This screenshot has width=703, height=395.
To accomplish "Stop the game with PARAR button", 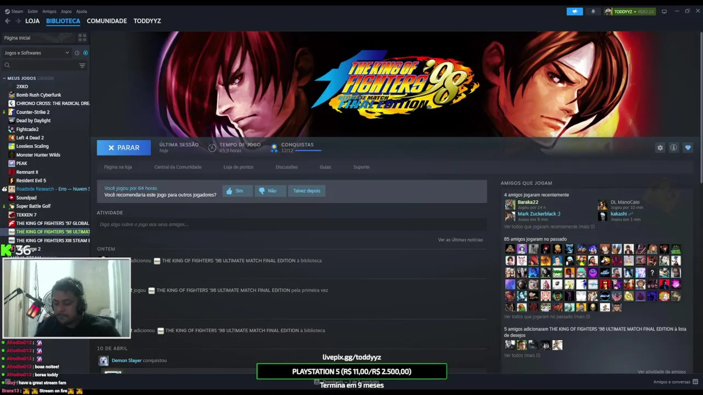I will point(124,148).
